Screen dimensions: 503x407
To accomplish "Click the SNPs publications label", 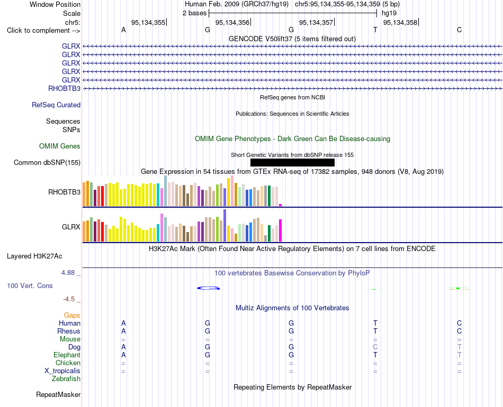I will click(71, 129).
